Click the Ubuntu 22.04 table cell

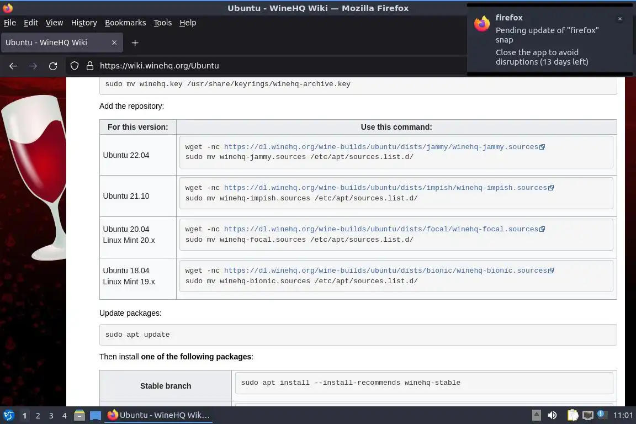click(x=138, y=155)
